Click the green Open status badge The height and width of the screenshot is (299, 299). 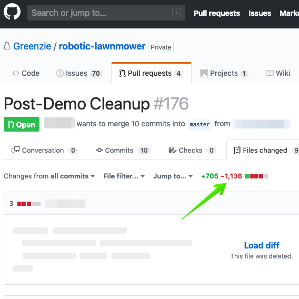point(22,124)
